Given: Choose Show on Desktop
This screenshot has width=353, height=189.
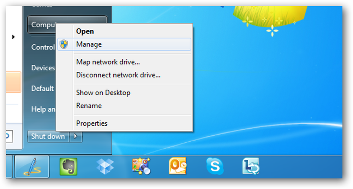Looking at the screenshot, I should point(124,93).
